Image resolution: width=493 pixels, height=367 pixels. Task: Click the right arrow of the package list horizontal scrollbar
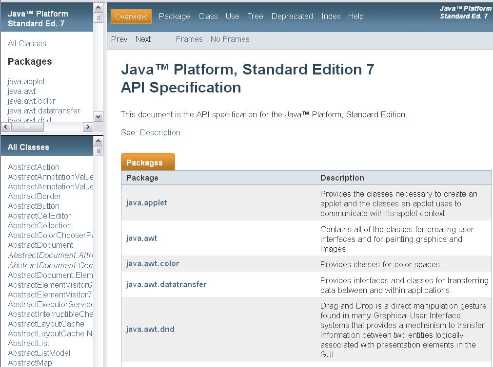pyautogui.click(x=88, y=127)
